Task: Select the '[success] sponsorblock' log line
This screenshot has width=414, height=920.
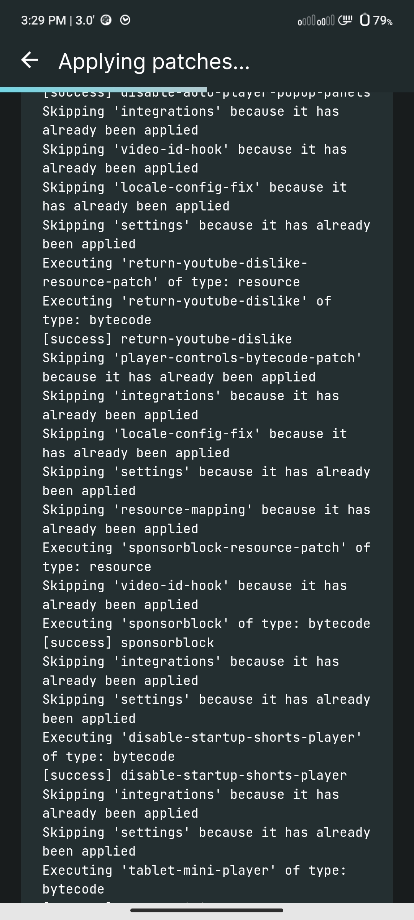Action: pyautogui.click(x=128, y=642)
